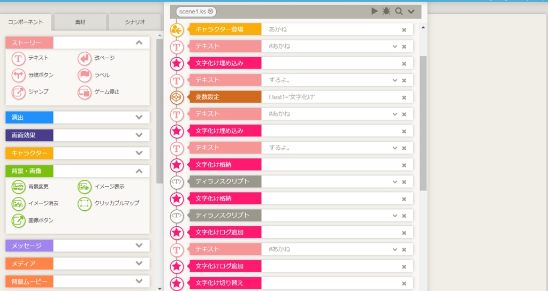Click the component panel's scrollbar thumb

(159, 111)
